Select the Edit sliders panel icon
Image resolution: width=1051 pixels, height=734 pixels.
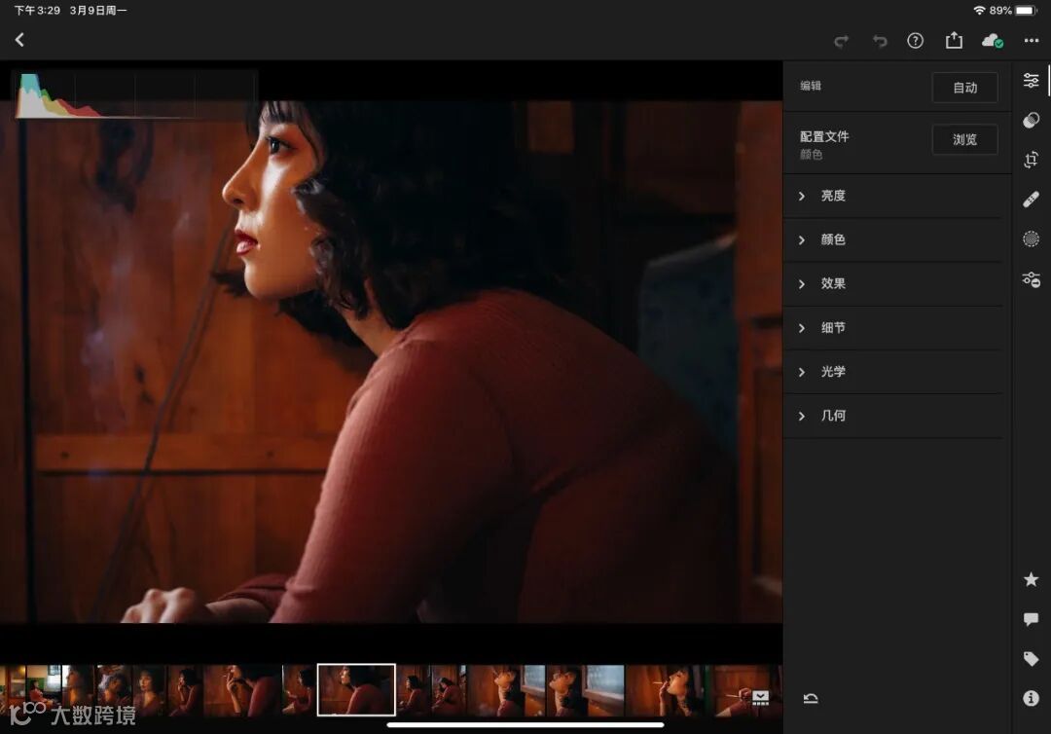coord(1031,81)
